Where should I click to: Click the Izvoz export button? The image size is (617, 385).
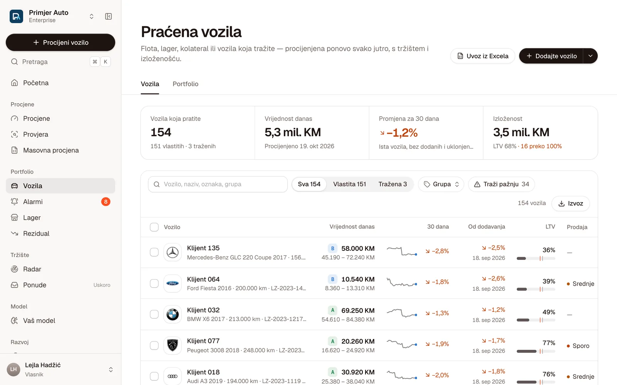click(x=571, y=203)
